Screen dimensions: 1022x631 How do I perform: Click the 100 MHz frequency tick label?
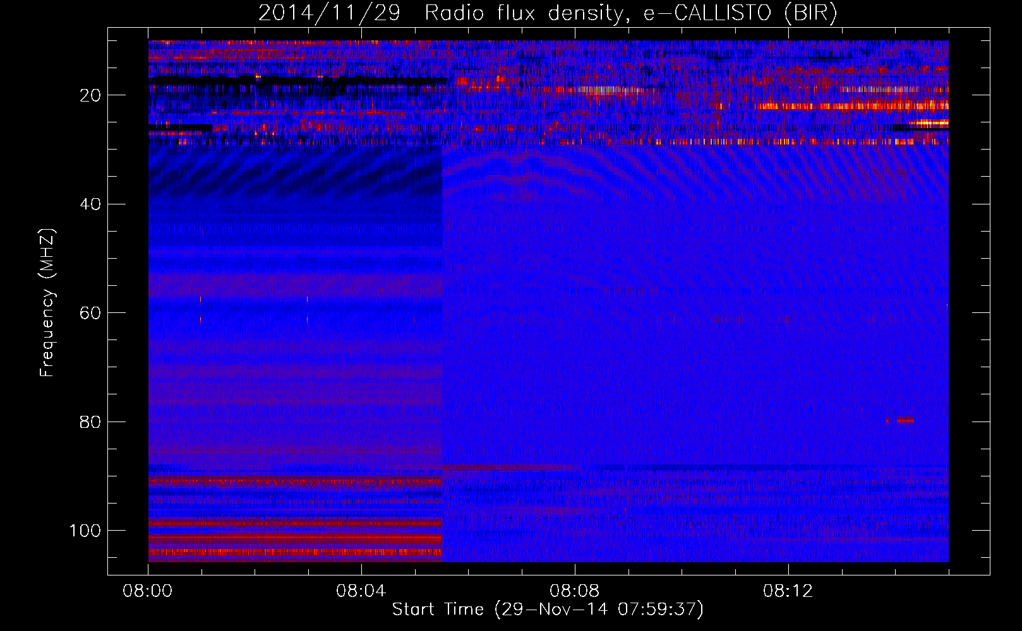[x=85, y=531]
